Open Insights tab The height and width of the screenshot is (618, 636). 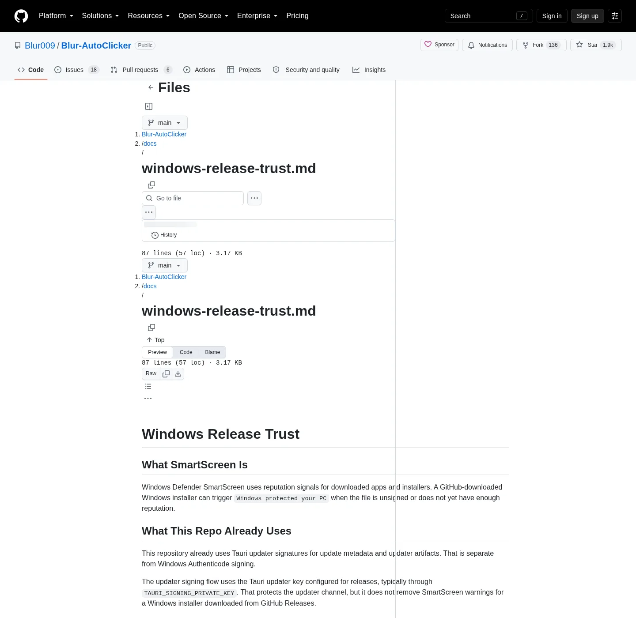[369, 70]
